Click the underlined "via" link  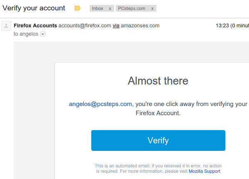click(116, 26)
